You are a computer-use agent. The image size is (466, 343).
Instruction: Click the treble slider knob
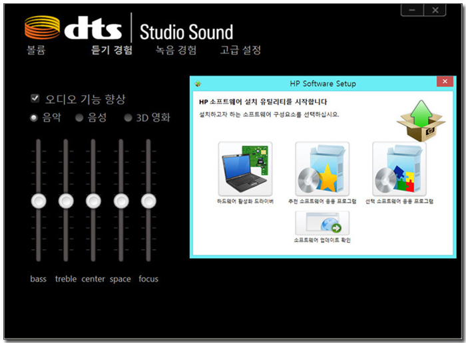click(x=66, y=201)
